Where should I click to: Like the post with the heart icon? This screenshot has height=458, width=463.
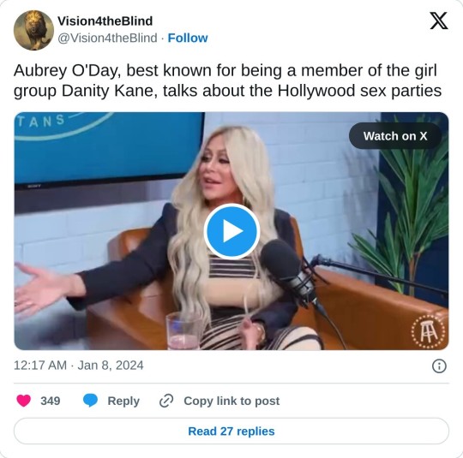pyautogui.click(x=24, y=401)
